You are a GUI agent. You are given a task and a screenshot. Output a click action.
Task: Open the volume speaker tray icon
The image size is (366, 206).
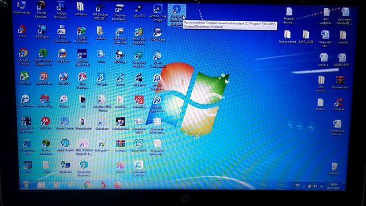tap(315, 186)
